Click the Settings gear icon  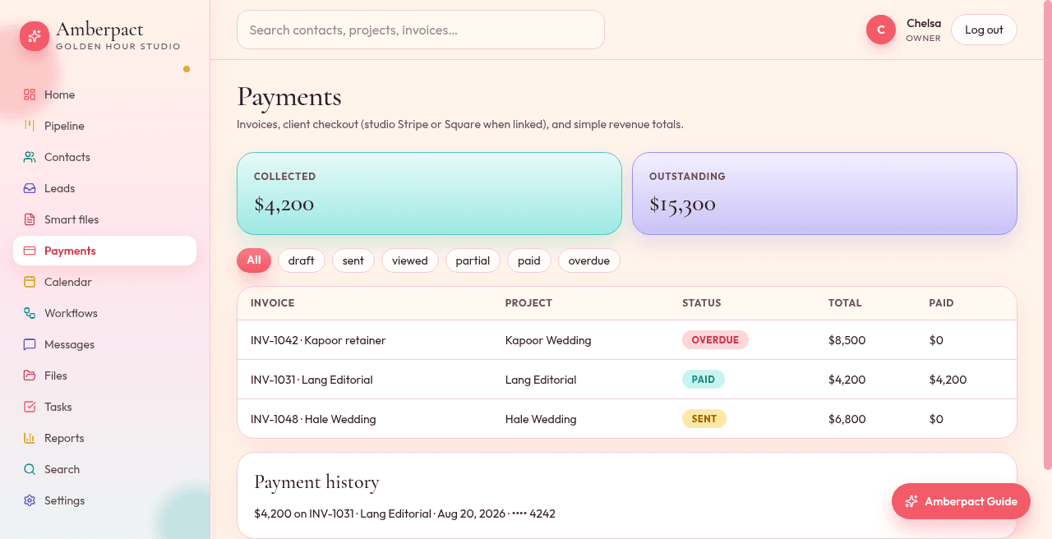click(x=30, y=500)
